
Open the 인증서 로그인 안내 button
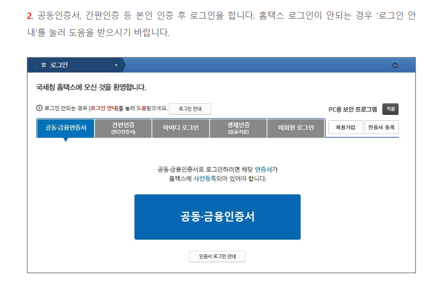(x=217, y=256)
